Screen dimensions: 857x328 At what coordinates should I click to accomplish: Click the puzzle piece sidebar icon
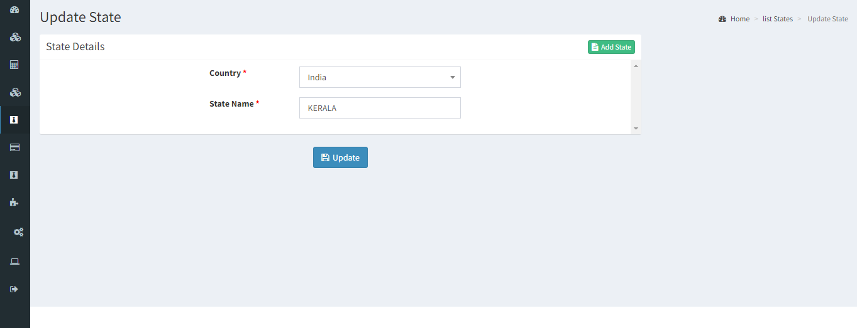[14, 203]
